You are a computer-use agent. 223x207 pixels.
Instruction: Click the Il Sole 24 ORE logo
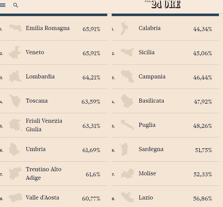pyautogui.click(x=163, y=4)
